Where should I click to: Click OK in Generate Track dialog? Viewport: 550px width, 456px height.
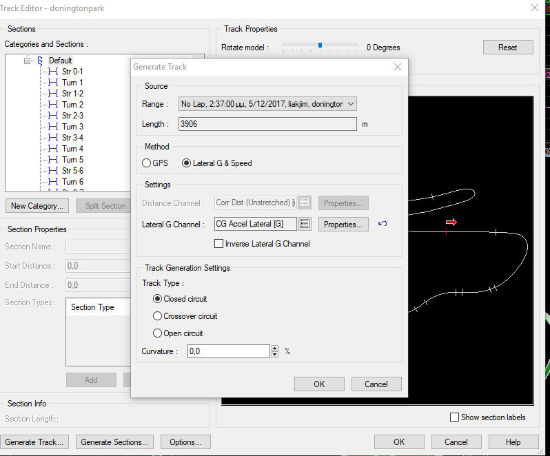pos(319,384)
